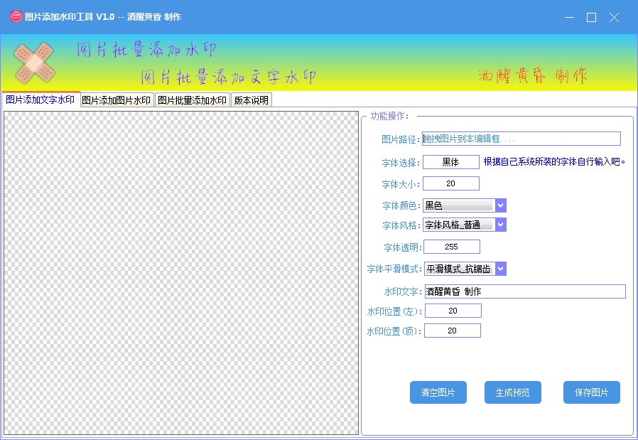This screenshot has height=440, width=638.
Task: Switch to the 图片添加文字水印 tab
Action: pyautogui.click(x=39, y=100)
